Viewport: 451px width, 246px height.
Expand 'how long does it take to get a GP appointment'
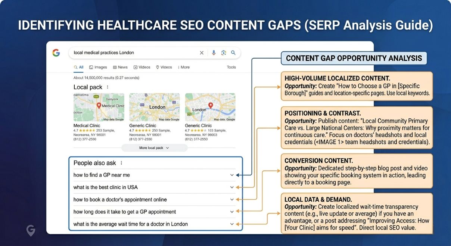coord(155,212)
